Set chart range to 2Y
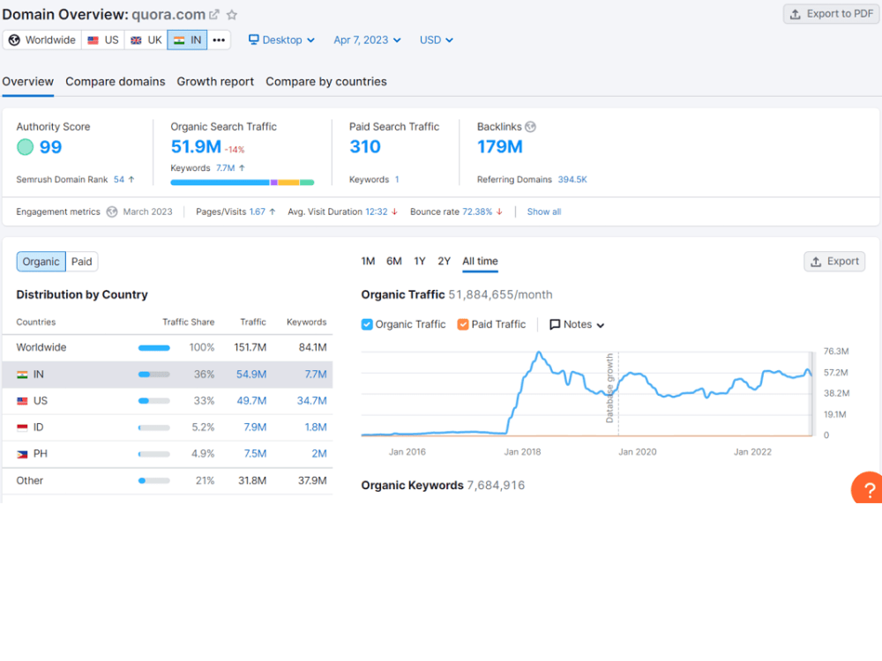The image size is (882, 661). click(x=445, y=262)
